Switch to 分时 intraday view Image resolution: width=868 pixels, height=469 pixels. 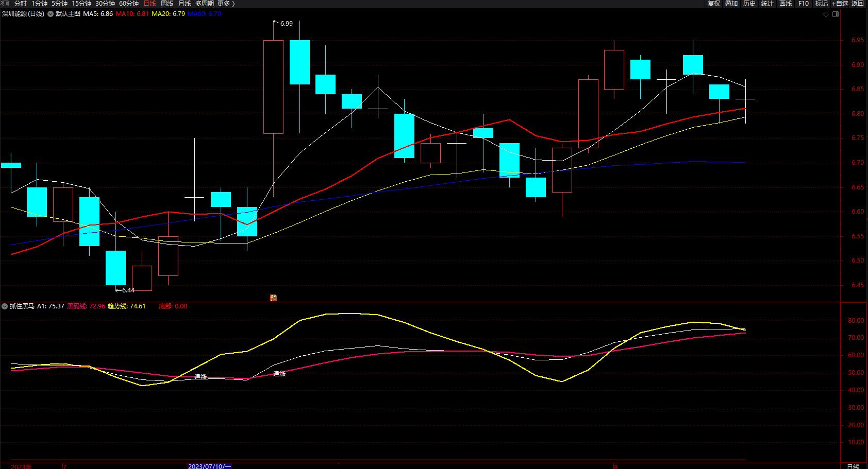tap(21, 4)
